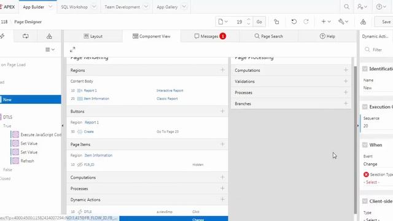Click the page number stepper arrows

tap(249, 22)
